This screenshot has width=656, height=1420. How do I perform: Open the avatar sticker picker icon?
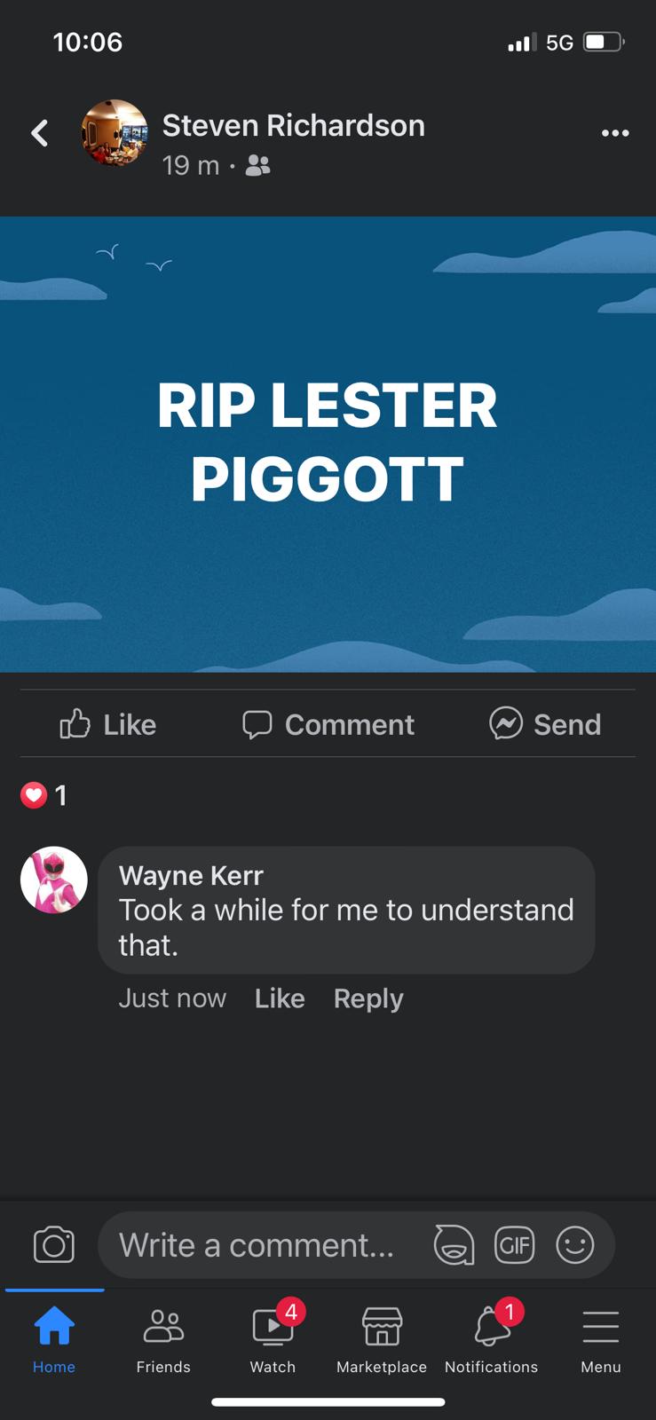tap(454, 1244)
